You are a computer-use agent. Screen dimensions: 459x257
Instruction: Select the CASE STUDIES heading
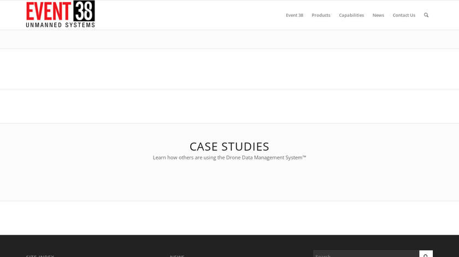click(x=229, y=146)
